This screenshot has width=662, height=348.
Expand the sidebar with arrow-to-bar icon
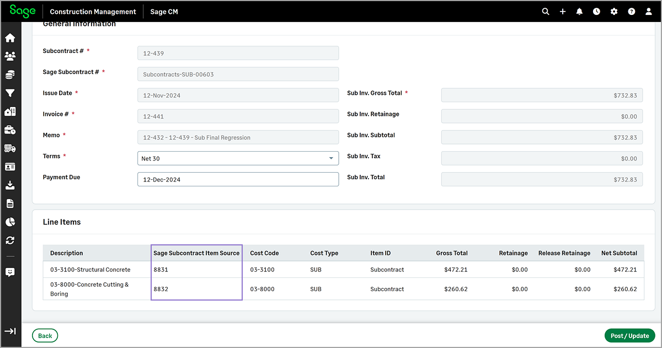coord(10,331)
